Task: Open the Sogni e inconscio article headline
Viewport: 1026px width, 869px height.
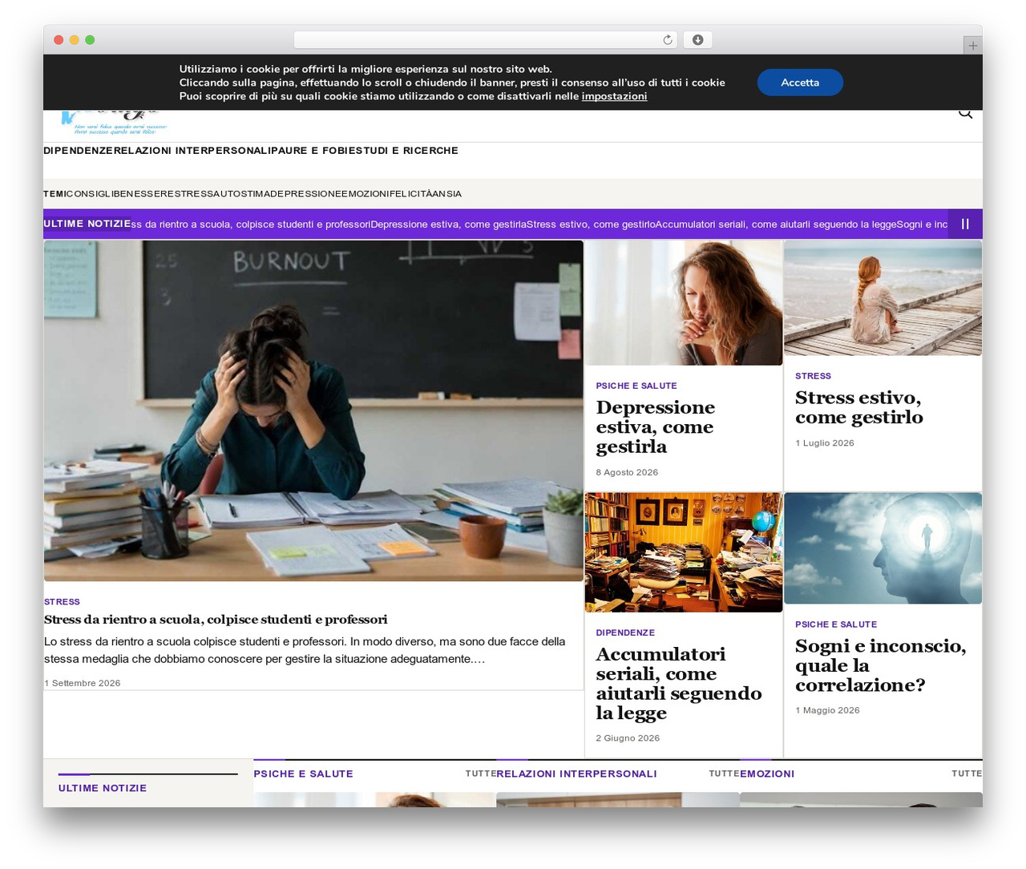Action: 880,665
